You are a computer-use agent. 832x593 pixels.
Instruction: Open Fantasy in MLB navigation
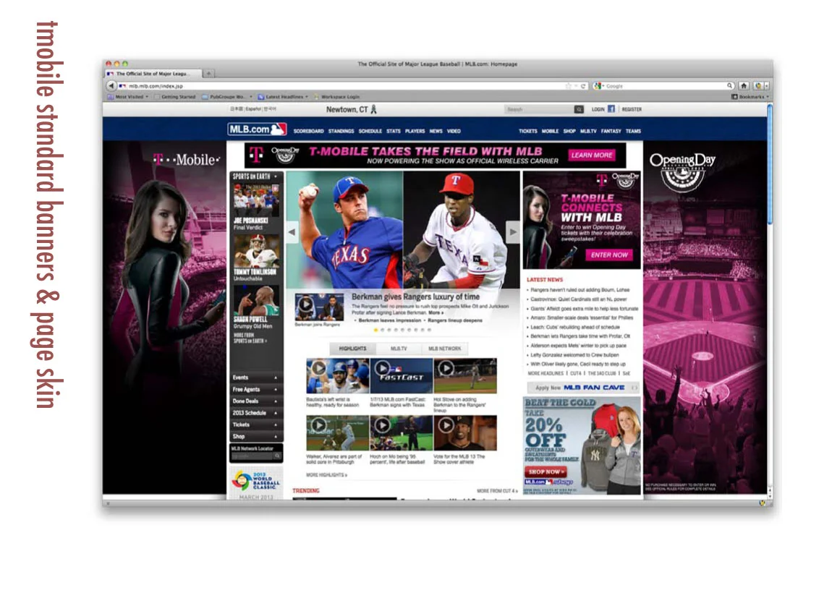[611, 131]
